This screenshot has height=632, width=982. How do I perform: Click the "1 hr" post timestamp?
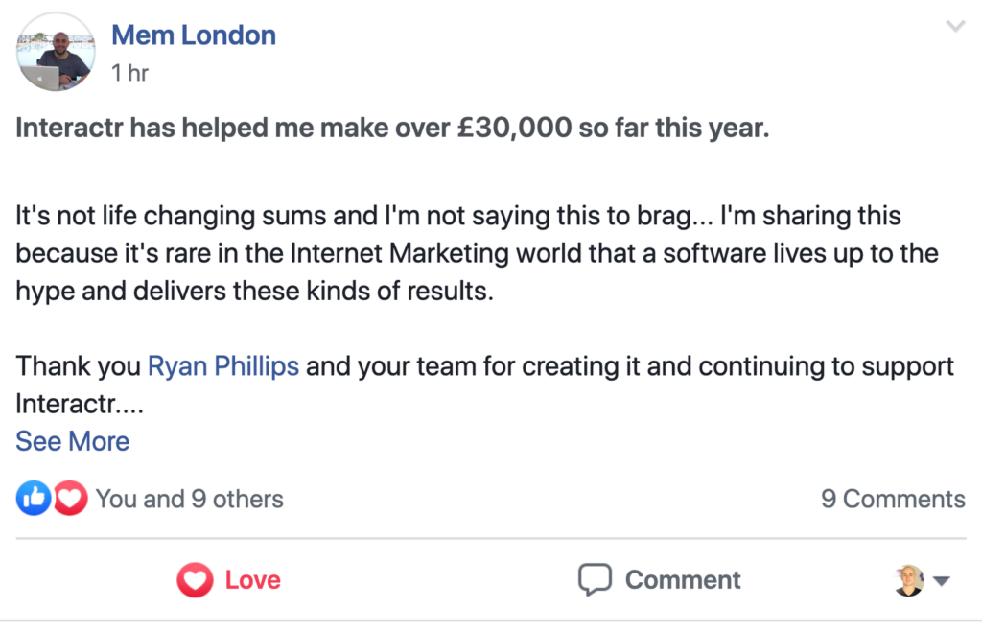tap(129, 73)
